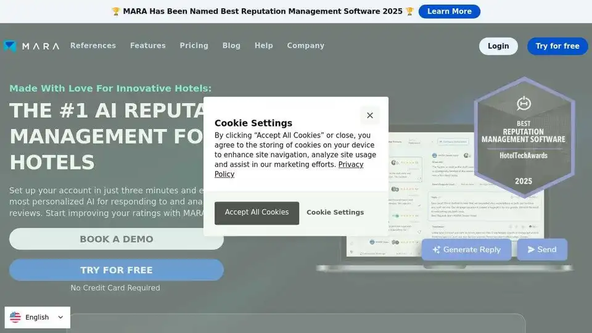Screen dimensions: 592x333
Task: Click the Login button
Action: pyautogui.click(x=498, y=46)
